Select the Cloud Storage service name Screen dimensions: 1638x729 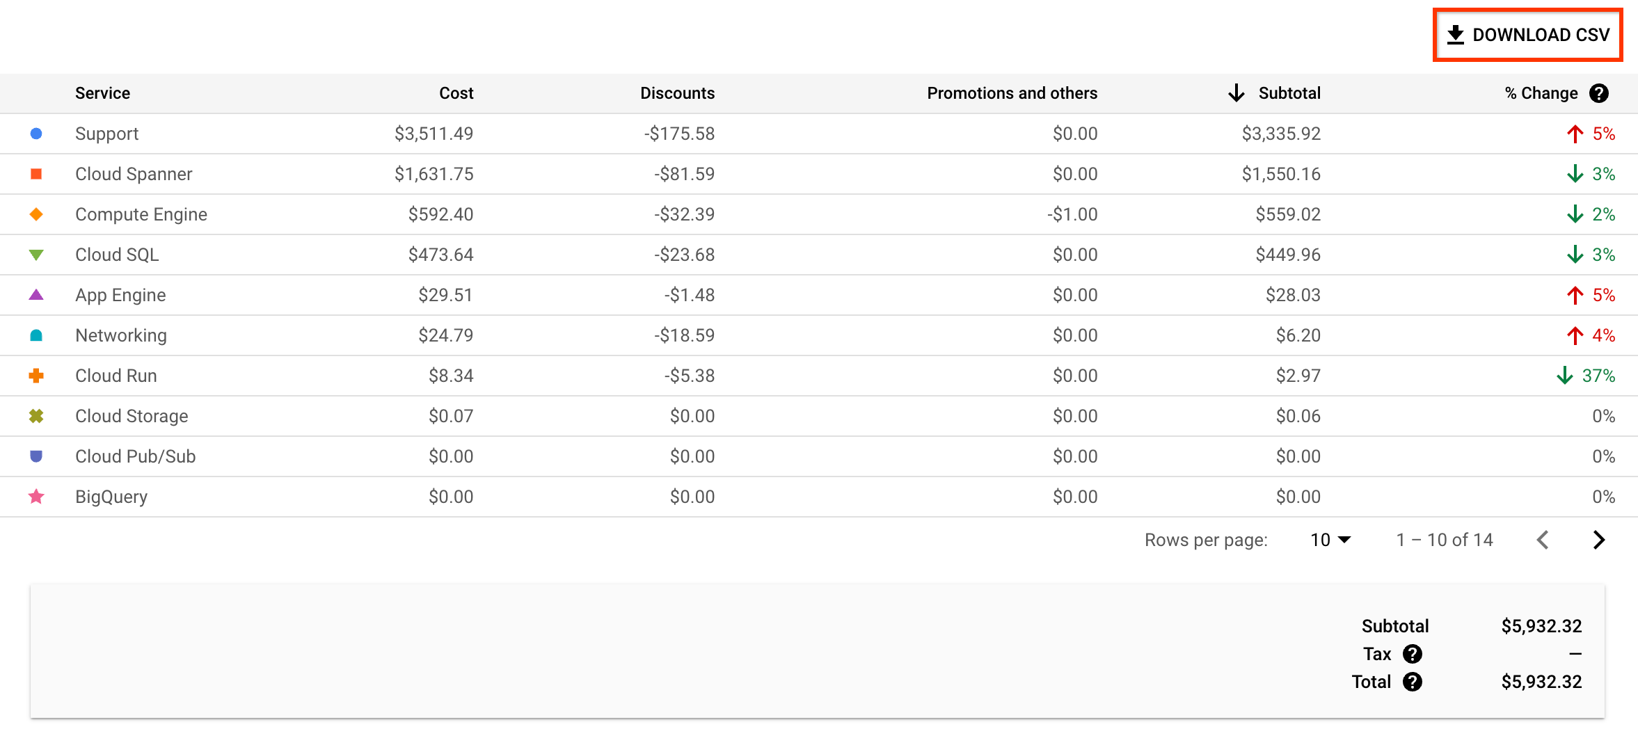pos(132,416)
